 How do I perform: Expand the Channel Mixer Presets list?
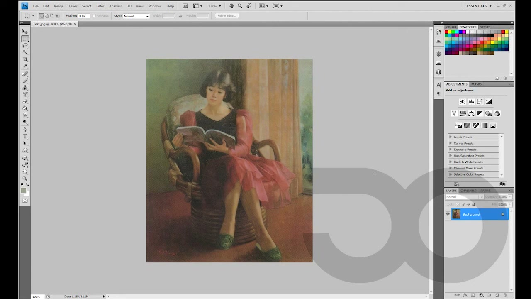coord(451,168)
